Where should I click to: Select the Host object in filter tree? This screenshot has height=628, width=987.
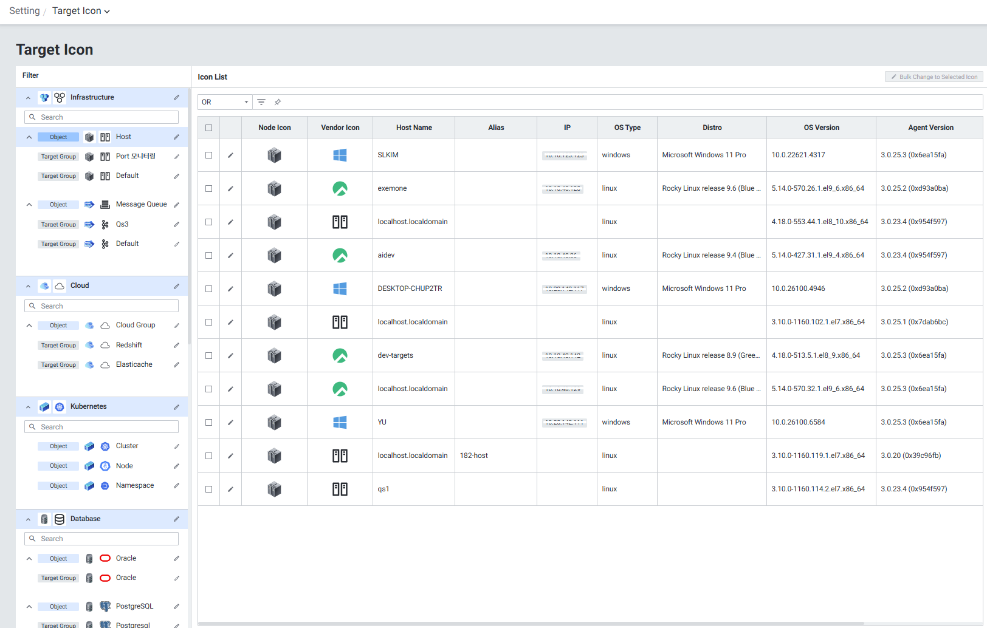pyautogui.click(x=123, y=137)
